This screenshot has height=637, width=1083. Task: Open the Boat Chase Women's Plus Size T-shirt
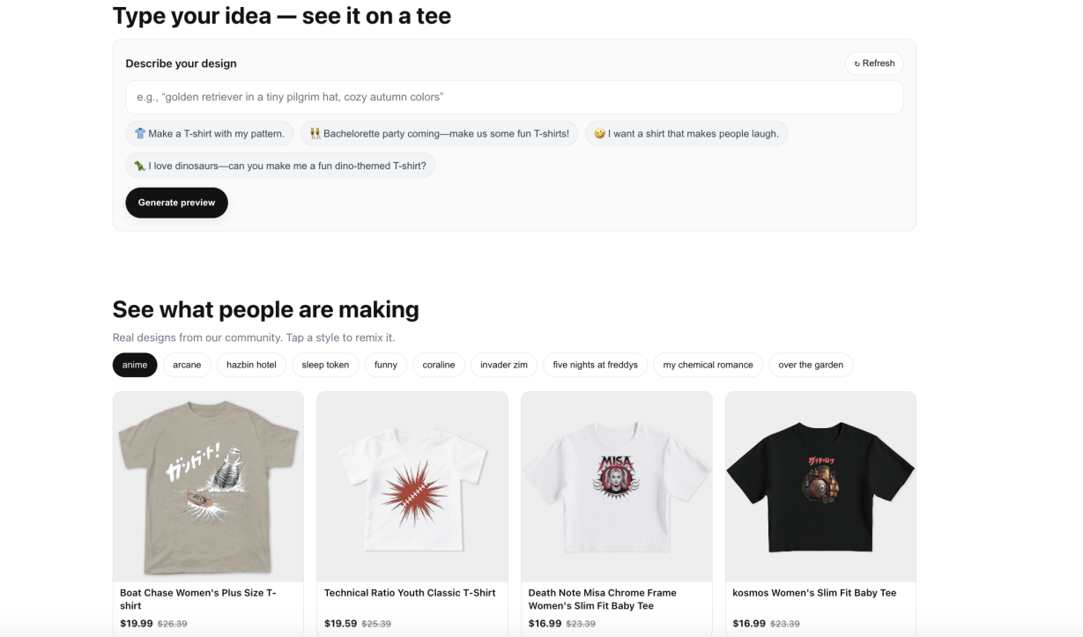click(x=198, y=598)
